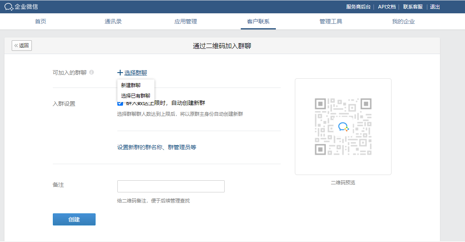Switch to the 应用管理 tab
Viewport: 465px width, 242px height.
point(186,21)
